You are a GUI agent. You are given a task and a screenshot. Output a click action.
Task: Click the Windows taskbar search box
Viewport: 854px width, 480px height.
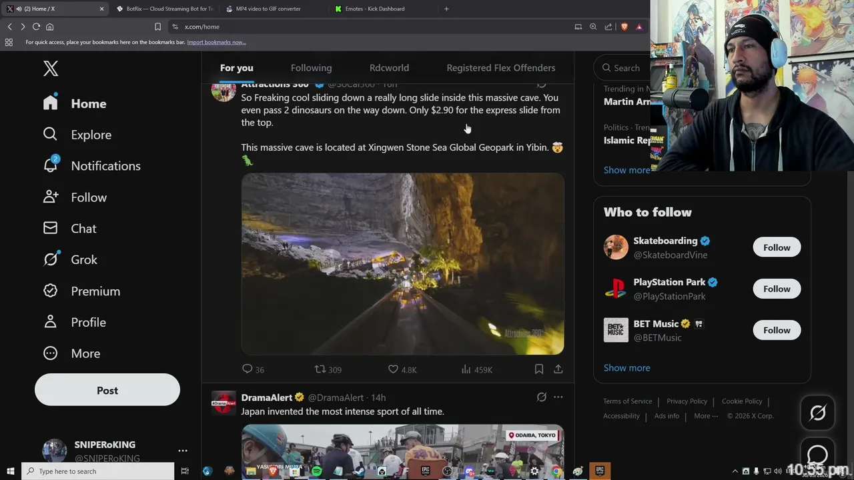[97, 471]
